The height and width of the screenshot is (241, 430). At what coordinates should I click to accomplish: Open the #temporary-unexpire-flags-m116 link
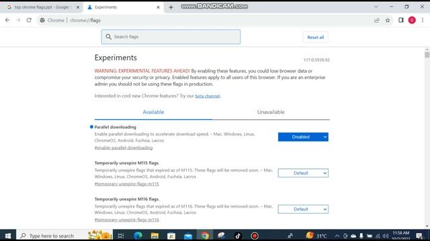pos(127,220)
